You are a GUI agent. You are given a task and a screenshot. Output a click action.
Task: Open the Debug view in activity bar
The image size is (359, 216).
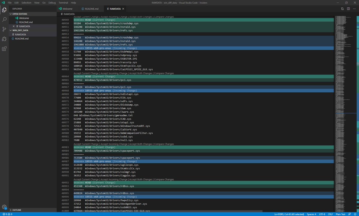coord(4,39)
